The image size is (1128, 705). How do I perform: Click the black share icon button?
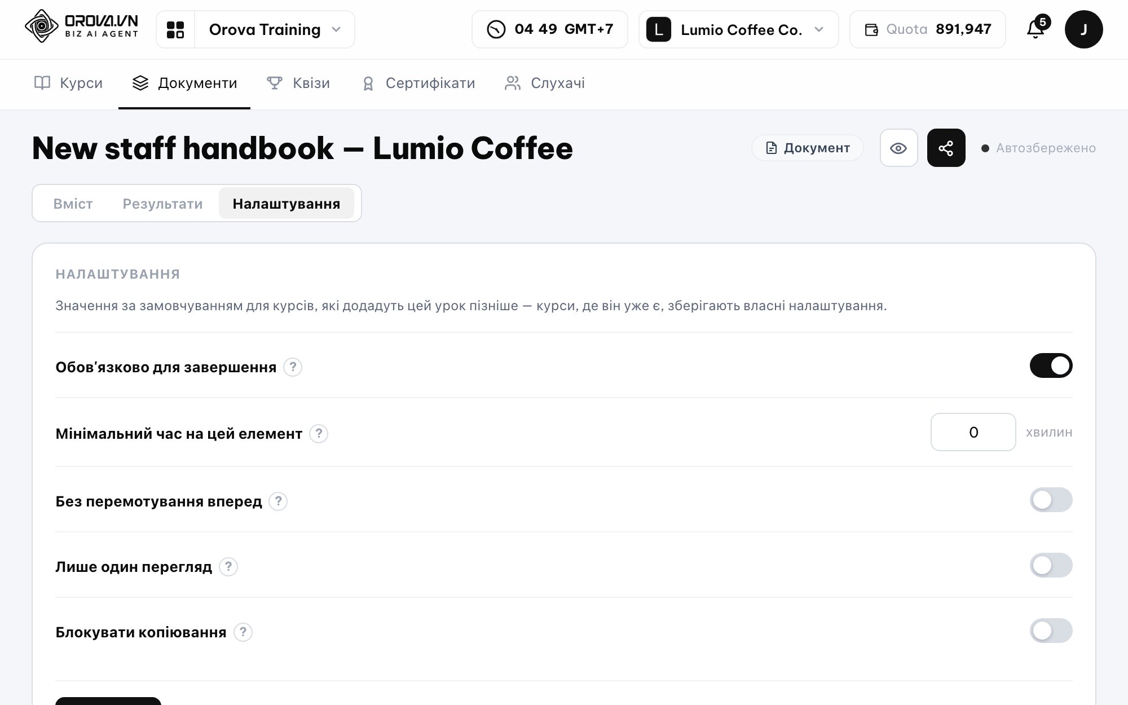946,148
